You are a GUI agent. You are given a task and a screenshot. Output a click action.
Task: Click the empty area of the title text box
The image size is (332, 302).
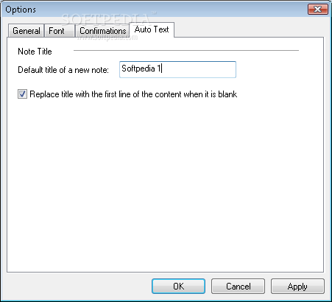click(199, 69)
